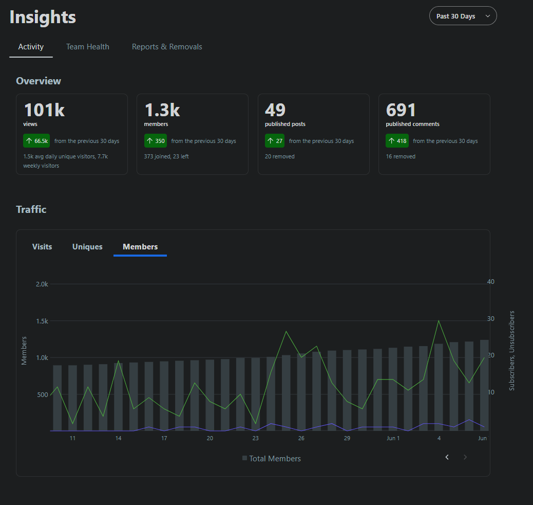Click the 101k views card
533x505 pixels.
coord(72,134)
